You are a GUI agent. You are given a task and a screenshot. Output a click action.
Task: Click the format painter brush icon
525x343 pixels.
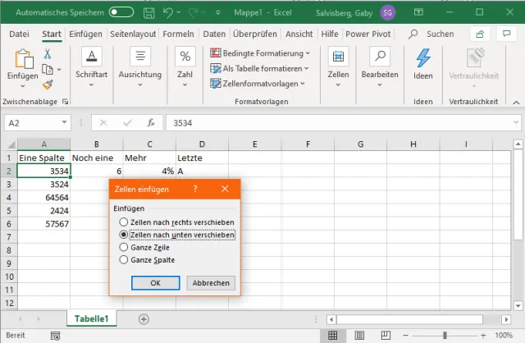(48, 84)
